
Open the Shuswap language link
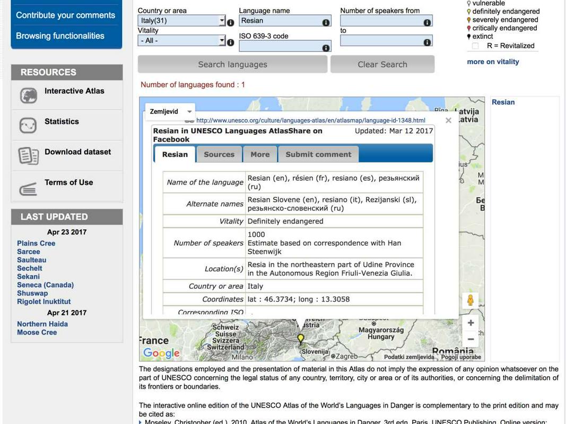pyautogui.click(x=32, y=293)
